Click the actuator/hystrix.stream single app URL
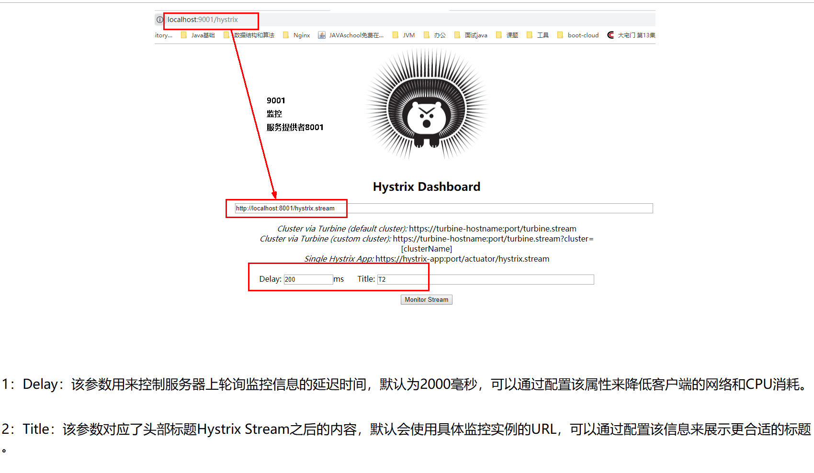 tap(463, 259)
